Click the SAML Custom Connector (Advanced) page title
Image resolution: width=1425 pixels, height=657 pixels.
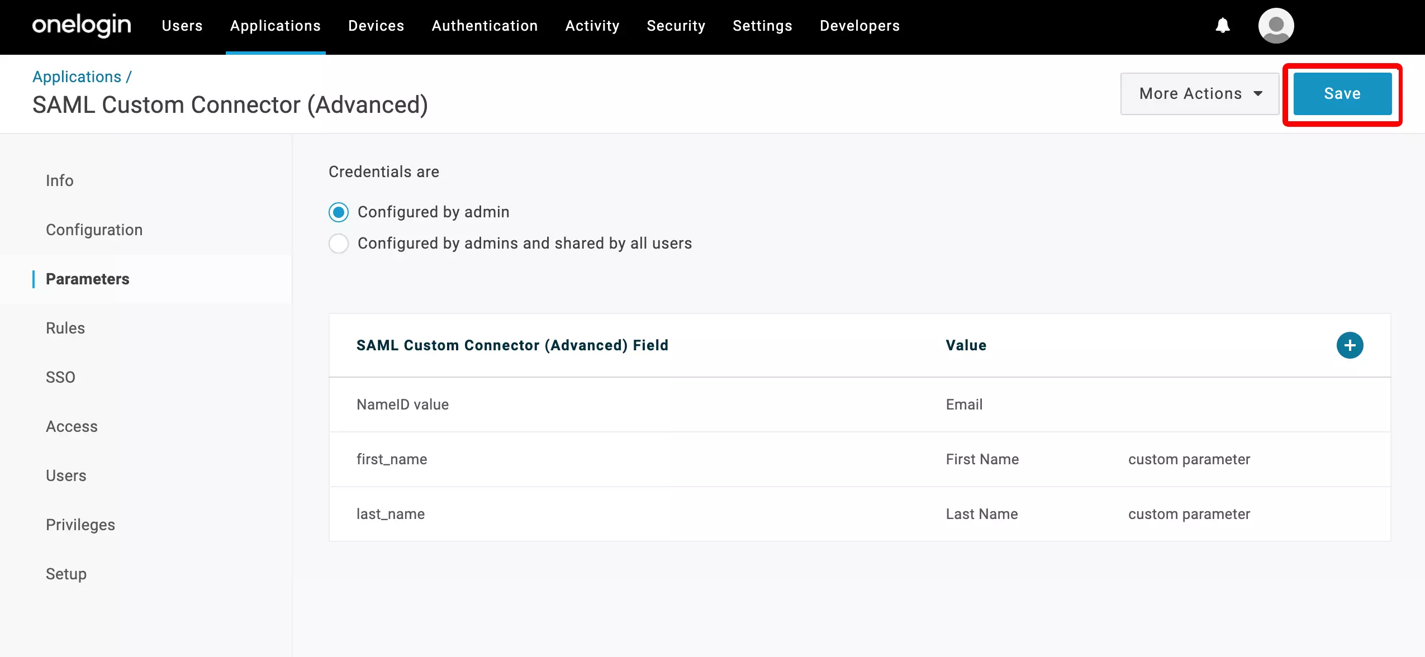tap(230, 105)
